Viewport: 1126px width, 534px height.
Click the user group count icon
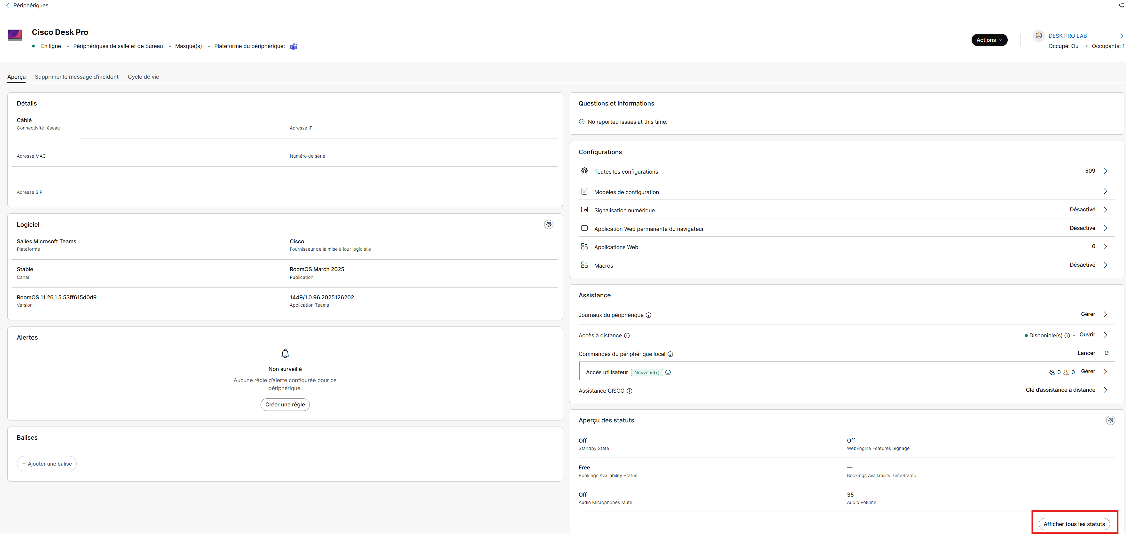(x=1052, y=373)
